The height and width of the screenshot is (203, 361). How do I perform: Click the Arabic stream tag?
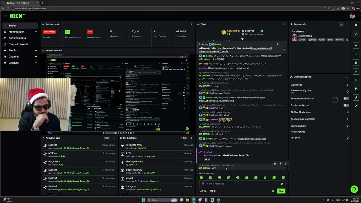click(302, 40)
